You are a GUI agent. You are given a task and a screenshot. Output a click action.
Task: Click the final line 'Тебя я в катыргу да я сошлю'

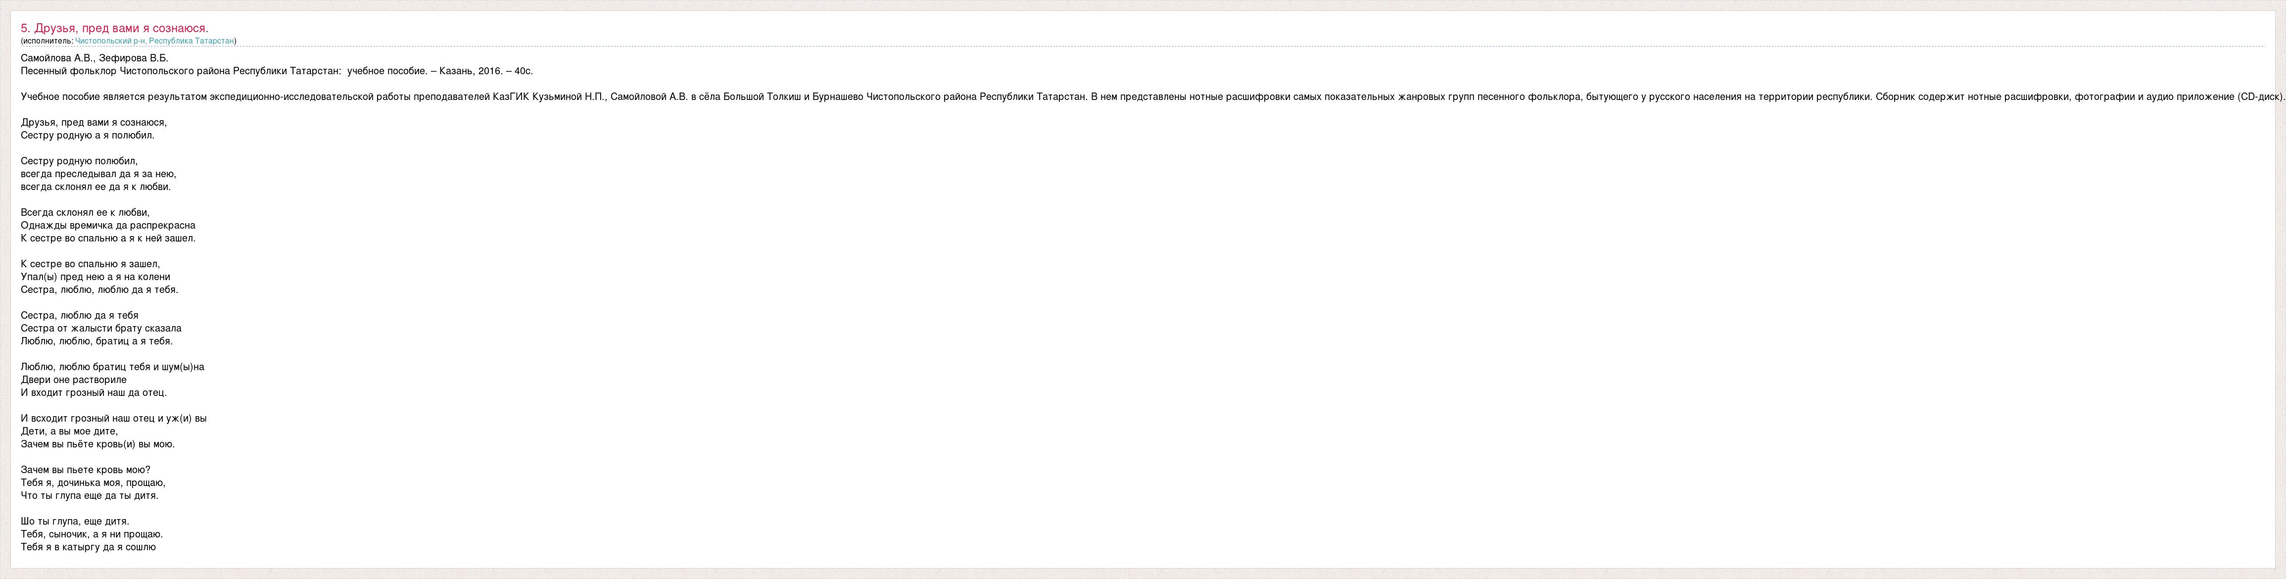point(88,547)
